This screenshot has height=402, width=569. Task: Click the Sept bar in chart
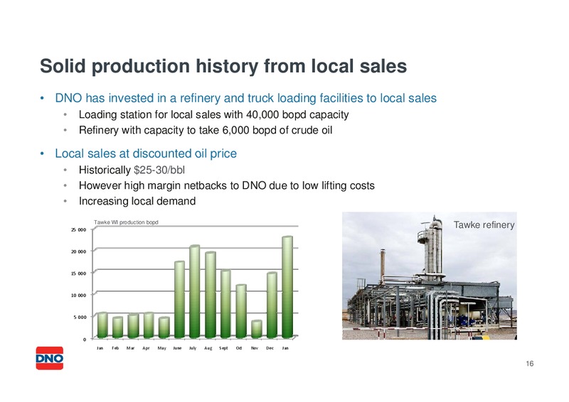coord(225,304)
